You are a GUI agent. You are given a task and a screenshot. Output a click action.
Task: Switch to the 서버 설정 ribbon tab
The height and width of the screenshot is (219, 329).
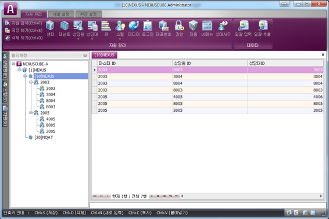[x=61, y=14]
